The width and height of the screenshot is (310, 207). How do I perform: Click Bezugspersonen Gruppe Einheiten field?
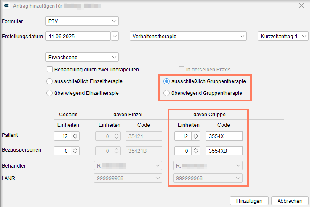tap(183, 151)
